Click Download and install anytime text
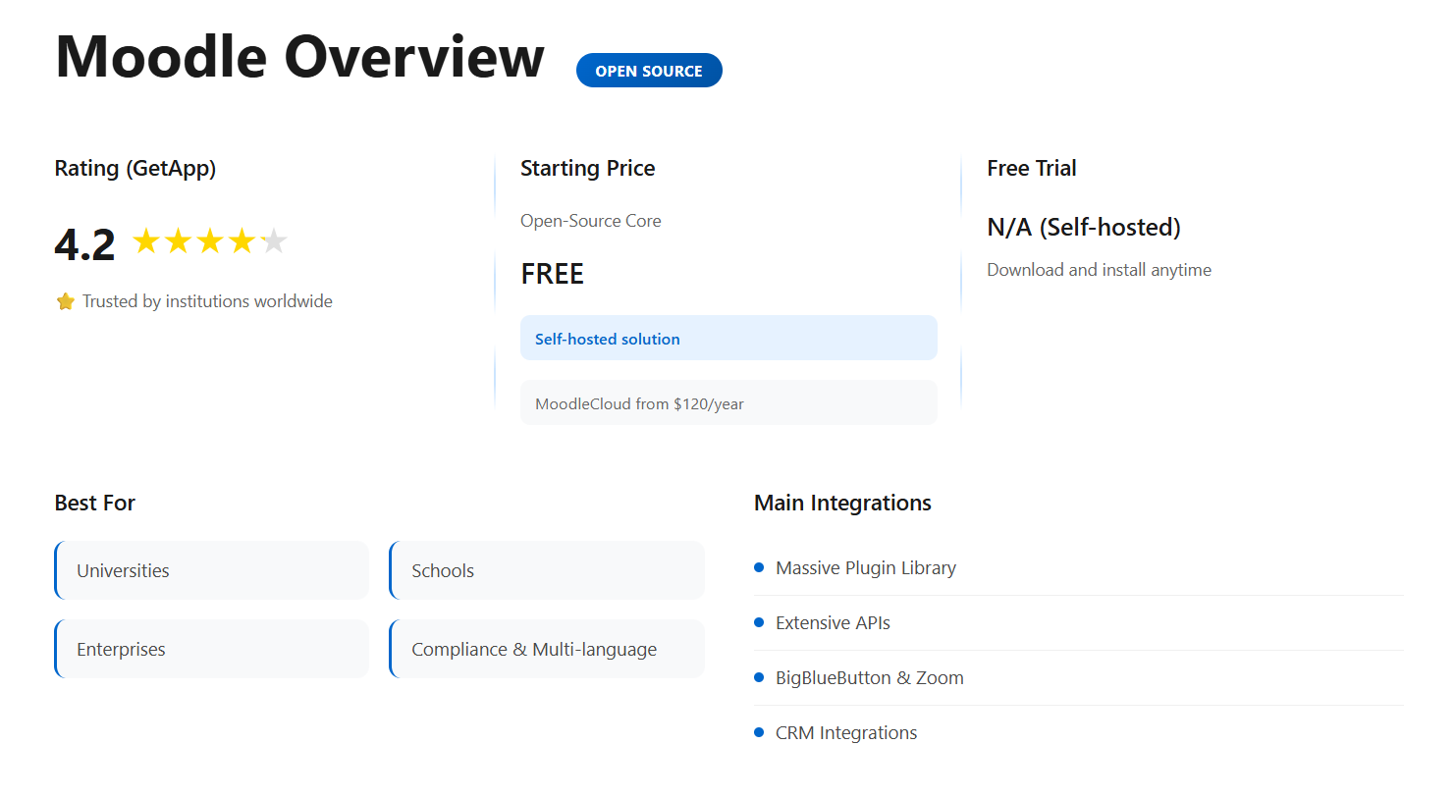Image resolution: width=1455 pixels, height=798 pixels. coord(1099,270)
